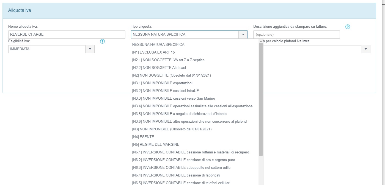This screenshot has height=185, width=385.
Task: Open the plafond iva intra dropdown
Action: [365, 49]
